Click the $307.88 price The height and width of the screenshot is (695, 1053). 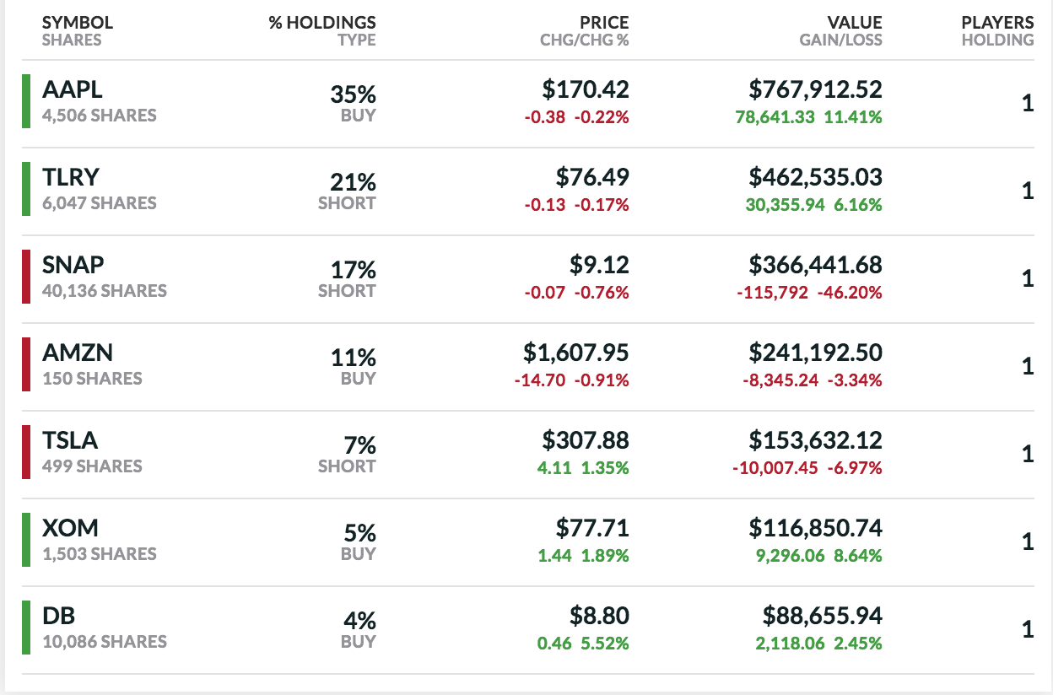click(586, 440)
